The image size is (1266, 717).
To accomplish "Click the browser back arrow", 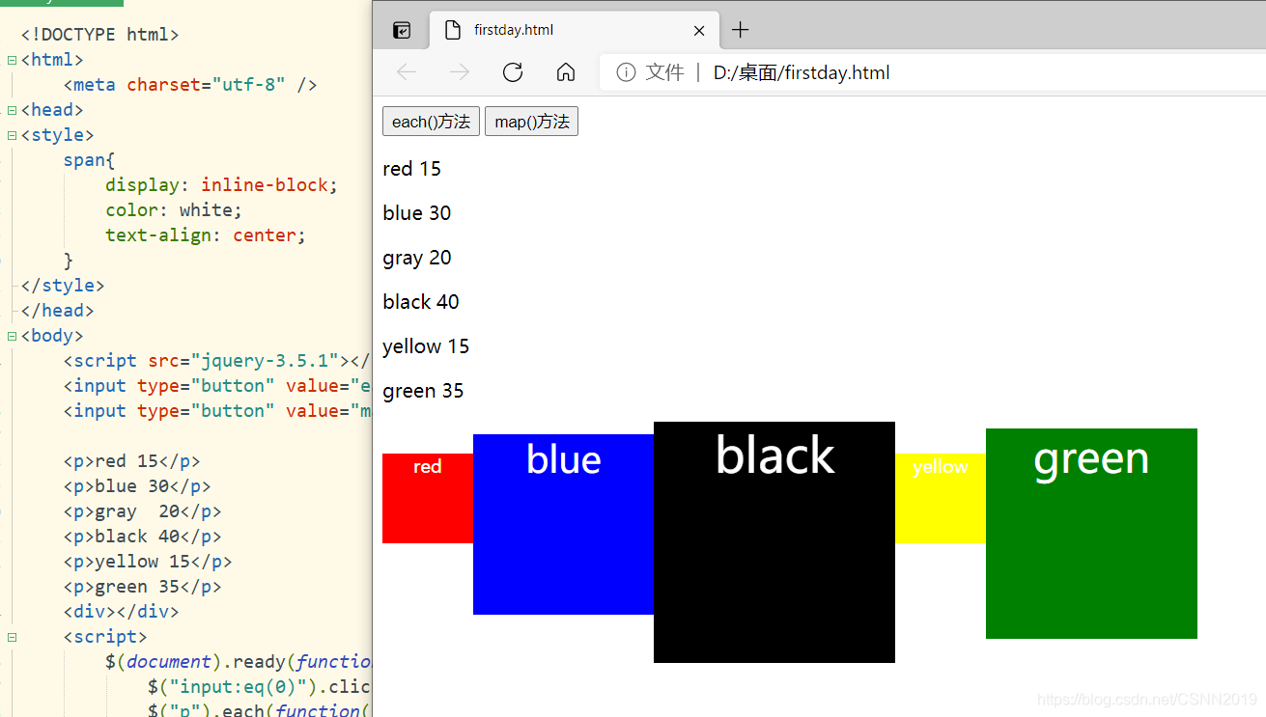I will (407, 72).
